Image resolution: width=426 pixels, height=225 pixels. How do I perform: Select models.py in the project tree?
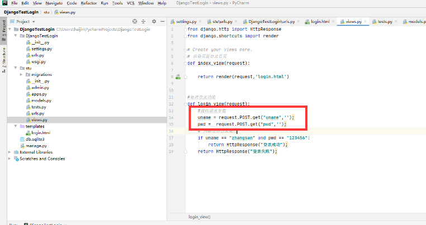click(x=41, y=100)
